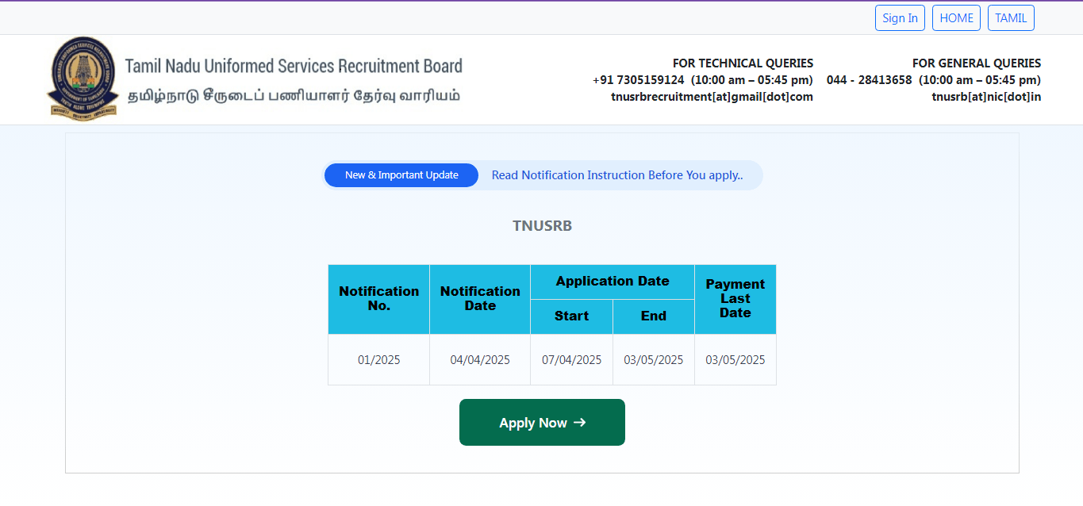Click the Sign In button
The width and height of the screenshot is (1083, 506).
click(x=900, y=18)
